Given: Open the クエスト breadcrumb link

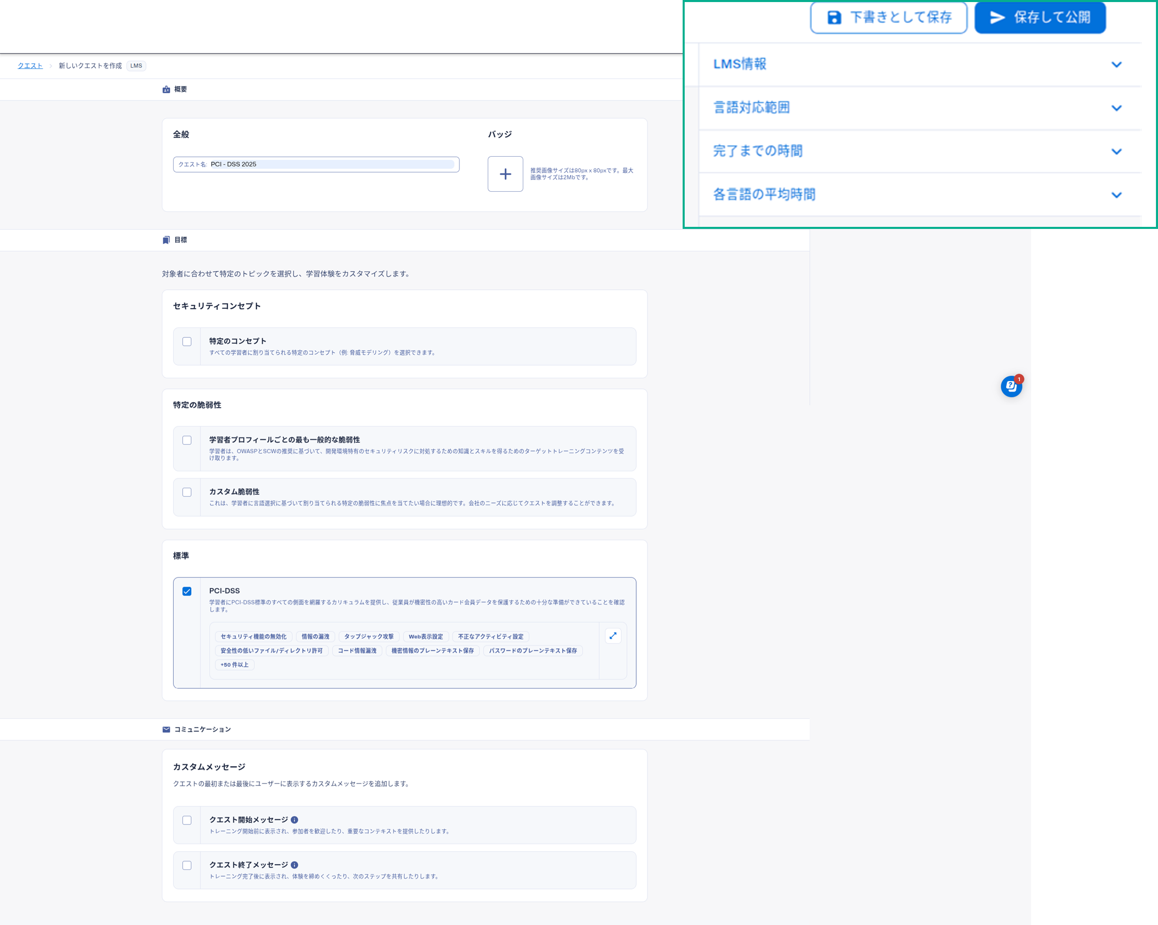Looking at the screenshot, I should [30, 65].
